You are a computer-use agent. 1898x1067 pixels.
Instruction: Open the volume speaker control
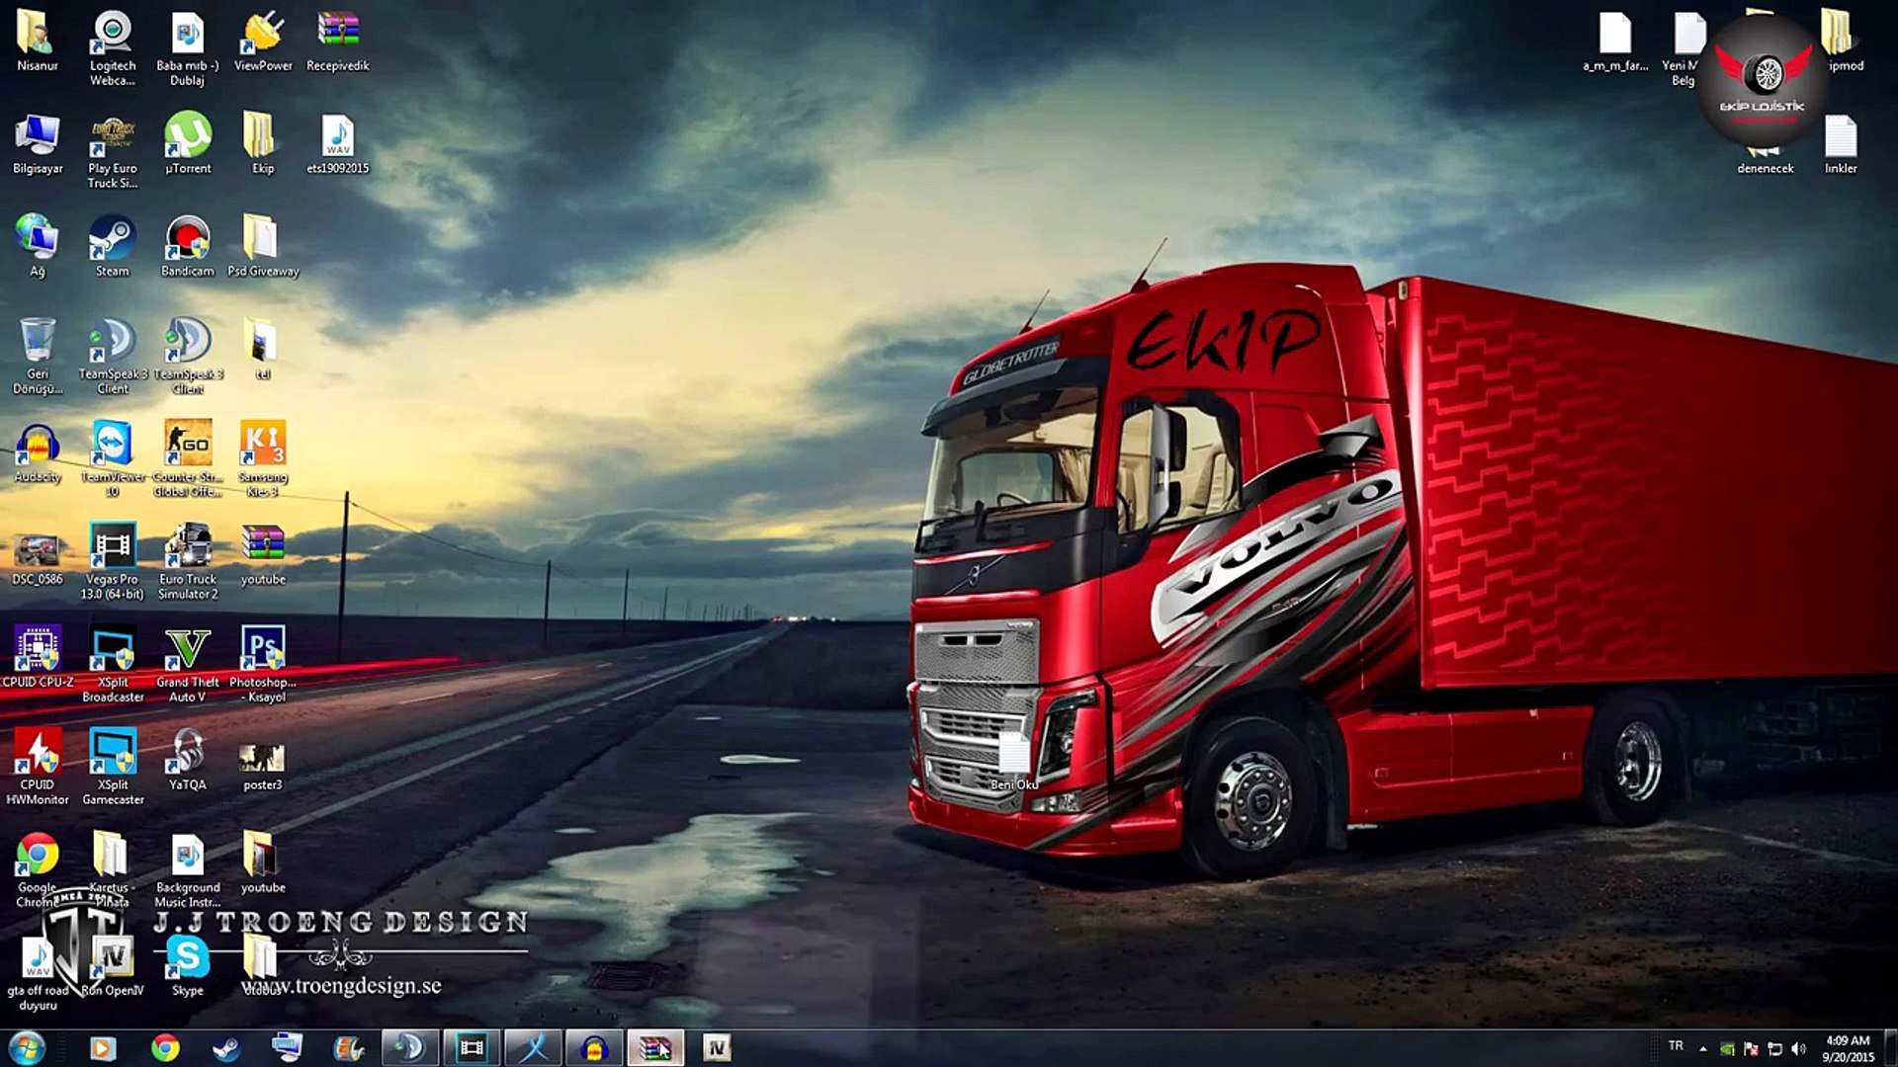point(1798,1048)
